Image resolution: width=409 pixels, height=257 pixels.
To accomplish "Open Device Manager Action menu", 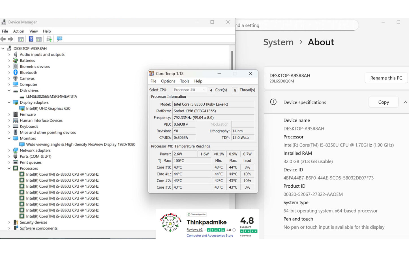I will pos(19,31).
